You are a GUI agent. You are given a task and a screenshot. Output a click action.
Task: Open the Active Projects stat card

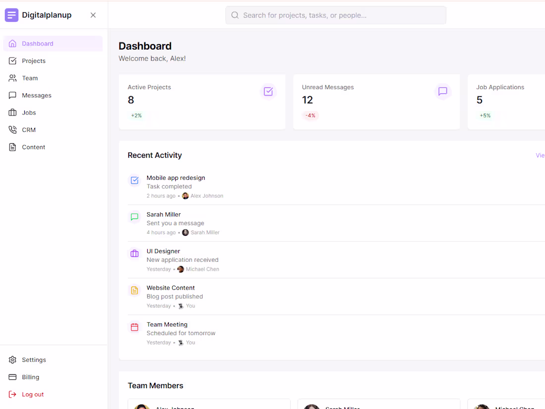(x=202, y=102)
